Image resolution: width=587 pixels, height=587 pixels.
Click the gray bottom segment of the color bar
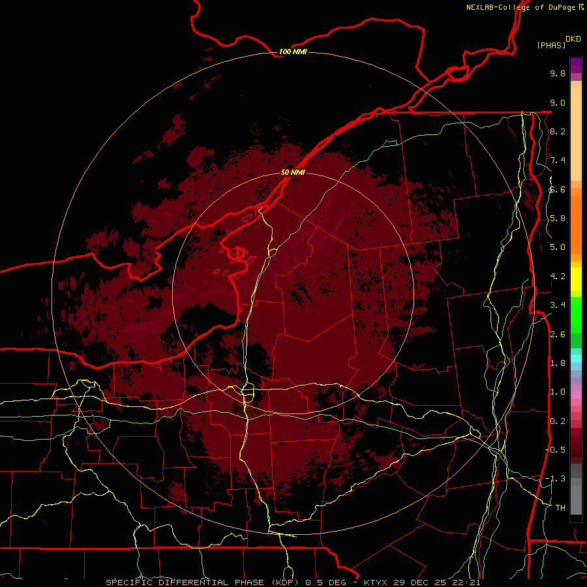(x=576, y=498)
